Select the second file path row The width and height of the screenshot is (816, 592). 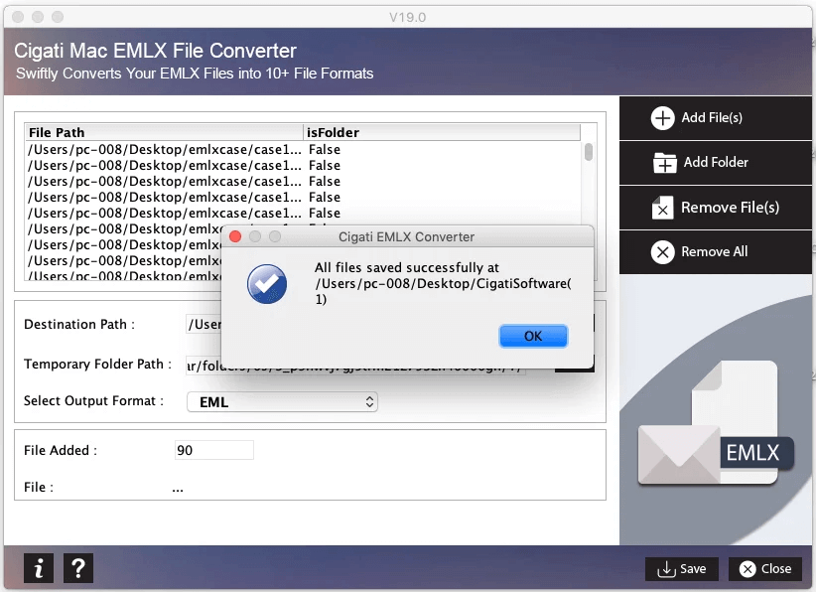coord(303,166)
